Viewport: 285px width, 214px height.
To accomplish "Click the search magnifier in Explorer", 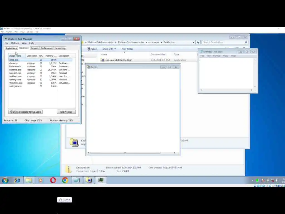I will coord(246,42).
